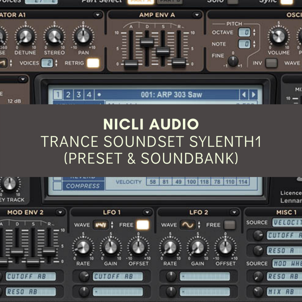Toggle LFO 2 FREE switch
Screen dimensions: 302x302
[230, 225]
